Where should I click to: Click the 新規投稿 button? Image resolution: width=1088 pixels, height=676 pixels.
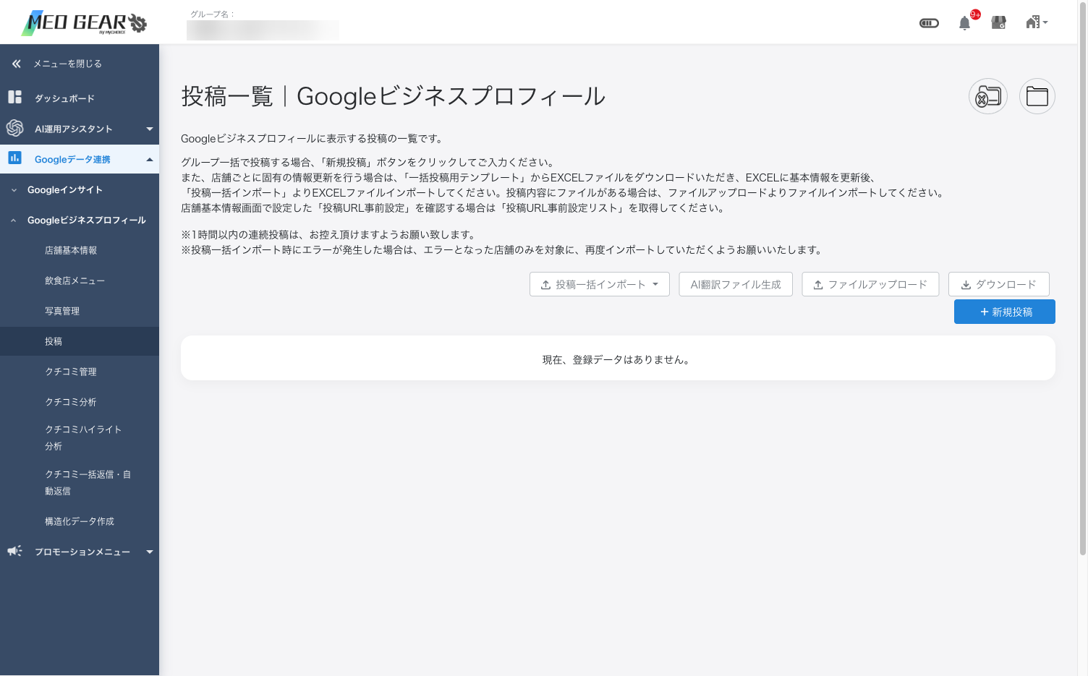coord(1005,312)
